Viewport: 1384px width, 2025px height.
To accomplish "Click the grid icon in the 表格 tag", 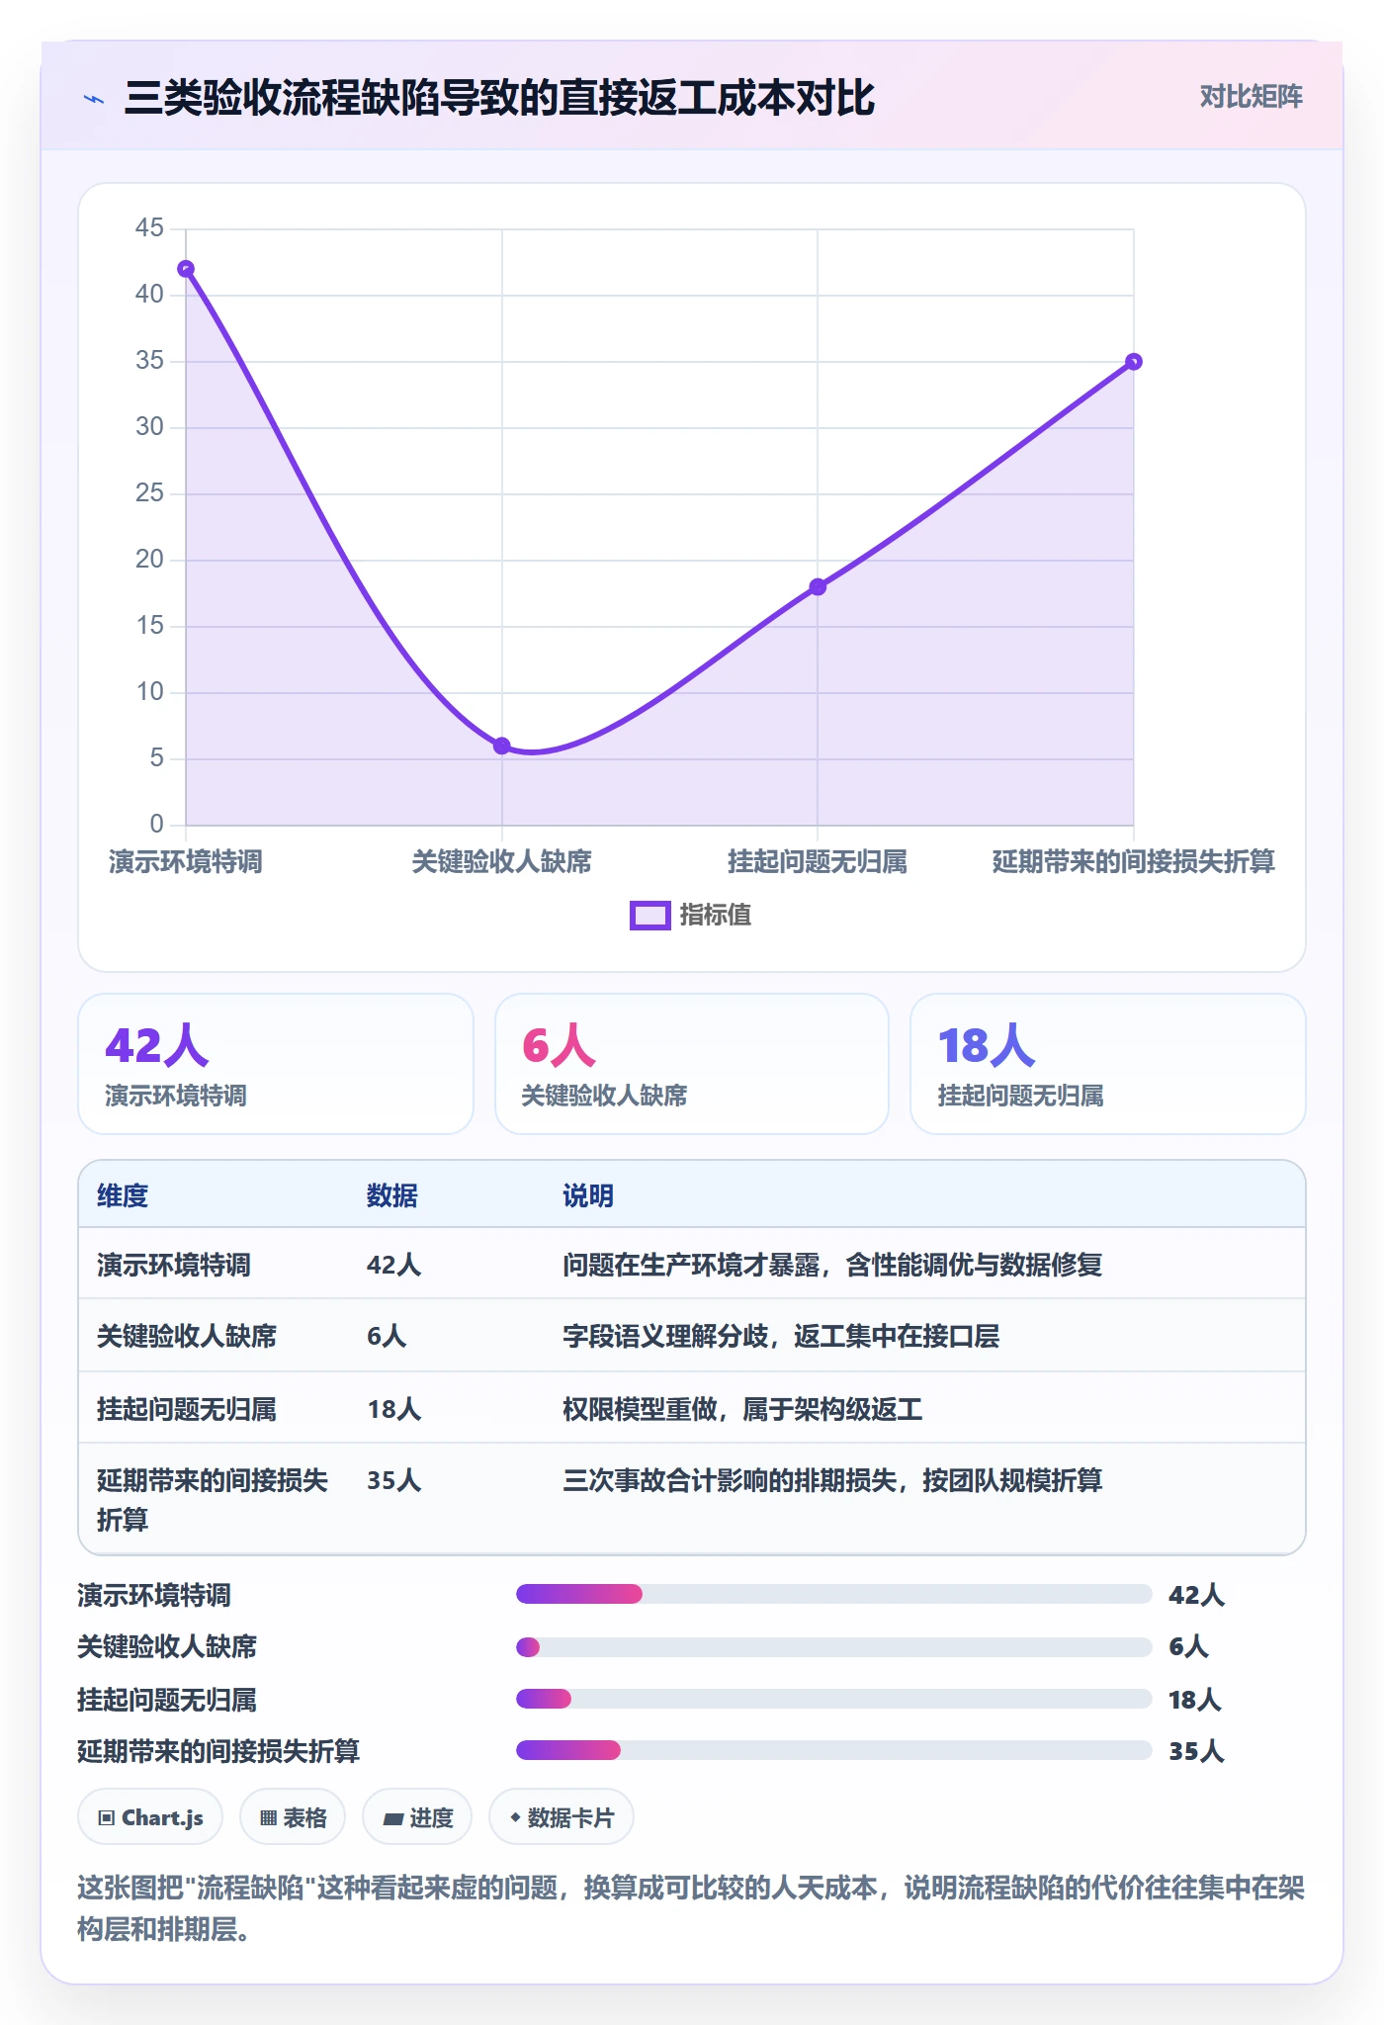I will (268, 1818).
